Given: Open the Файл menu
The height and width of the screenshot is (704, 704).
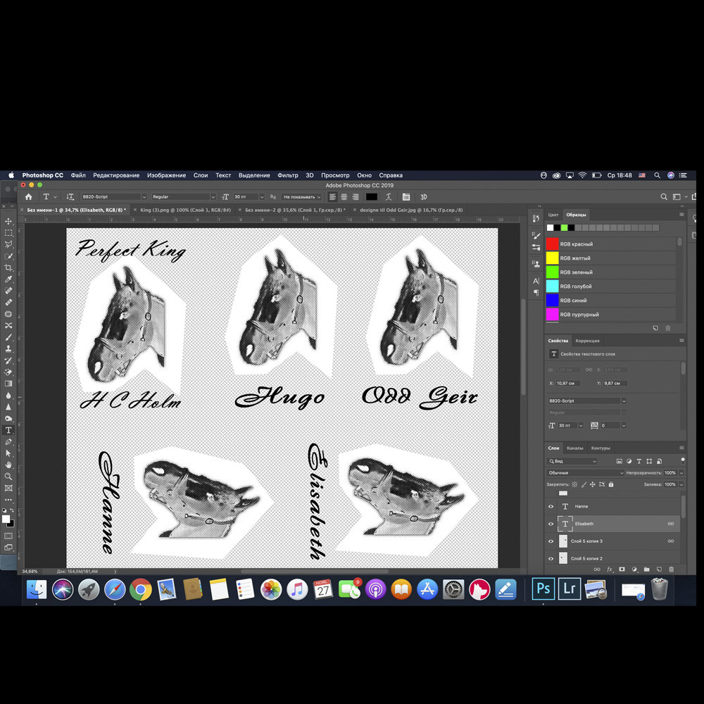Looking at the screenshot, I should coord(78,175).
